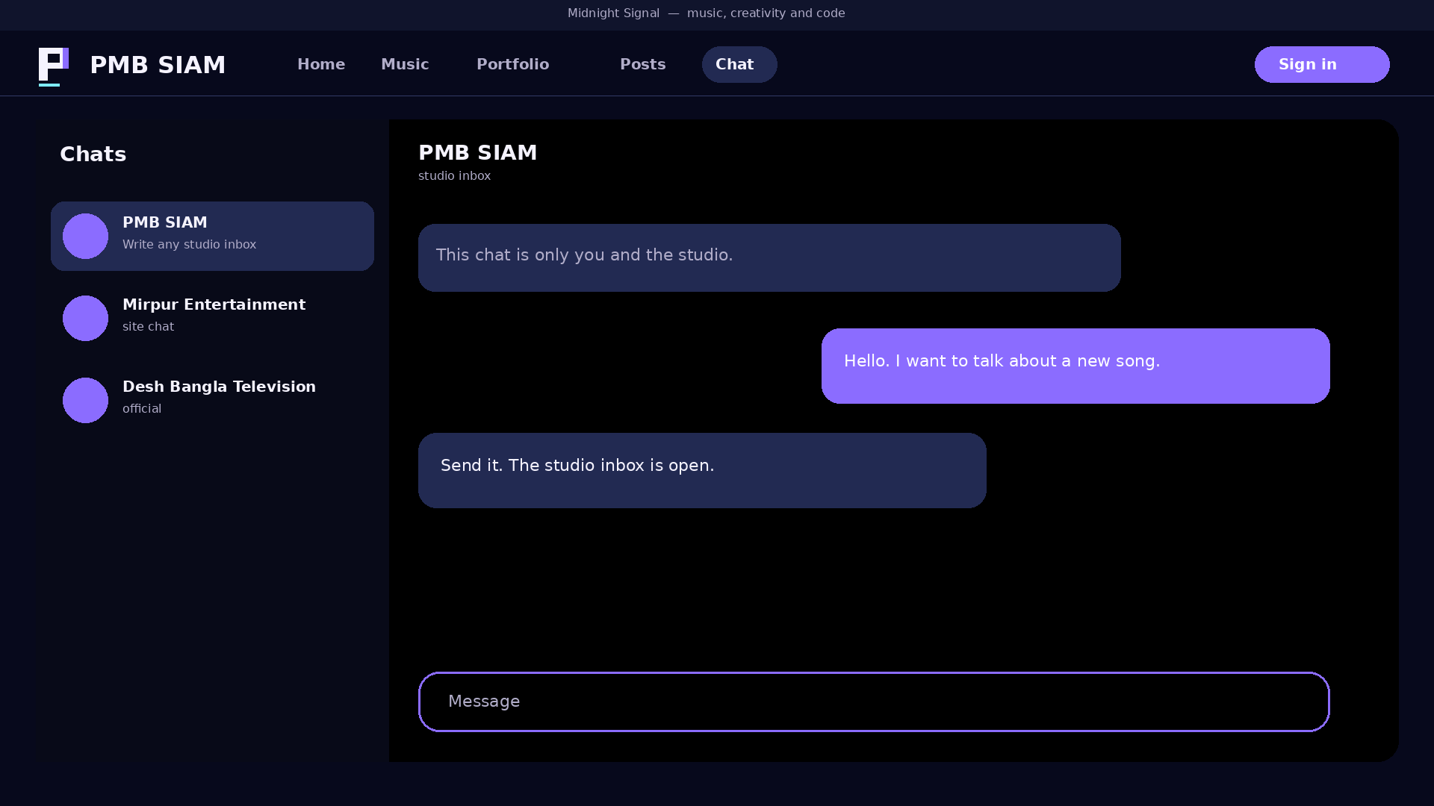Screen dimensions: 1434x806
Task: Click the Desh Bangla Television avatar
Action: point(85,400)
